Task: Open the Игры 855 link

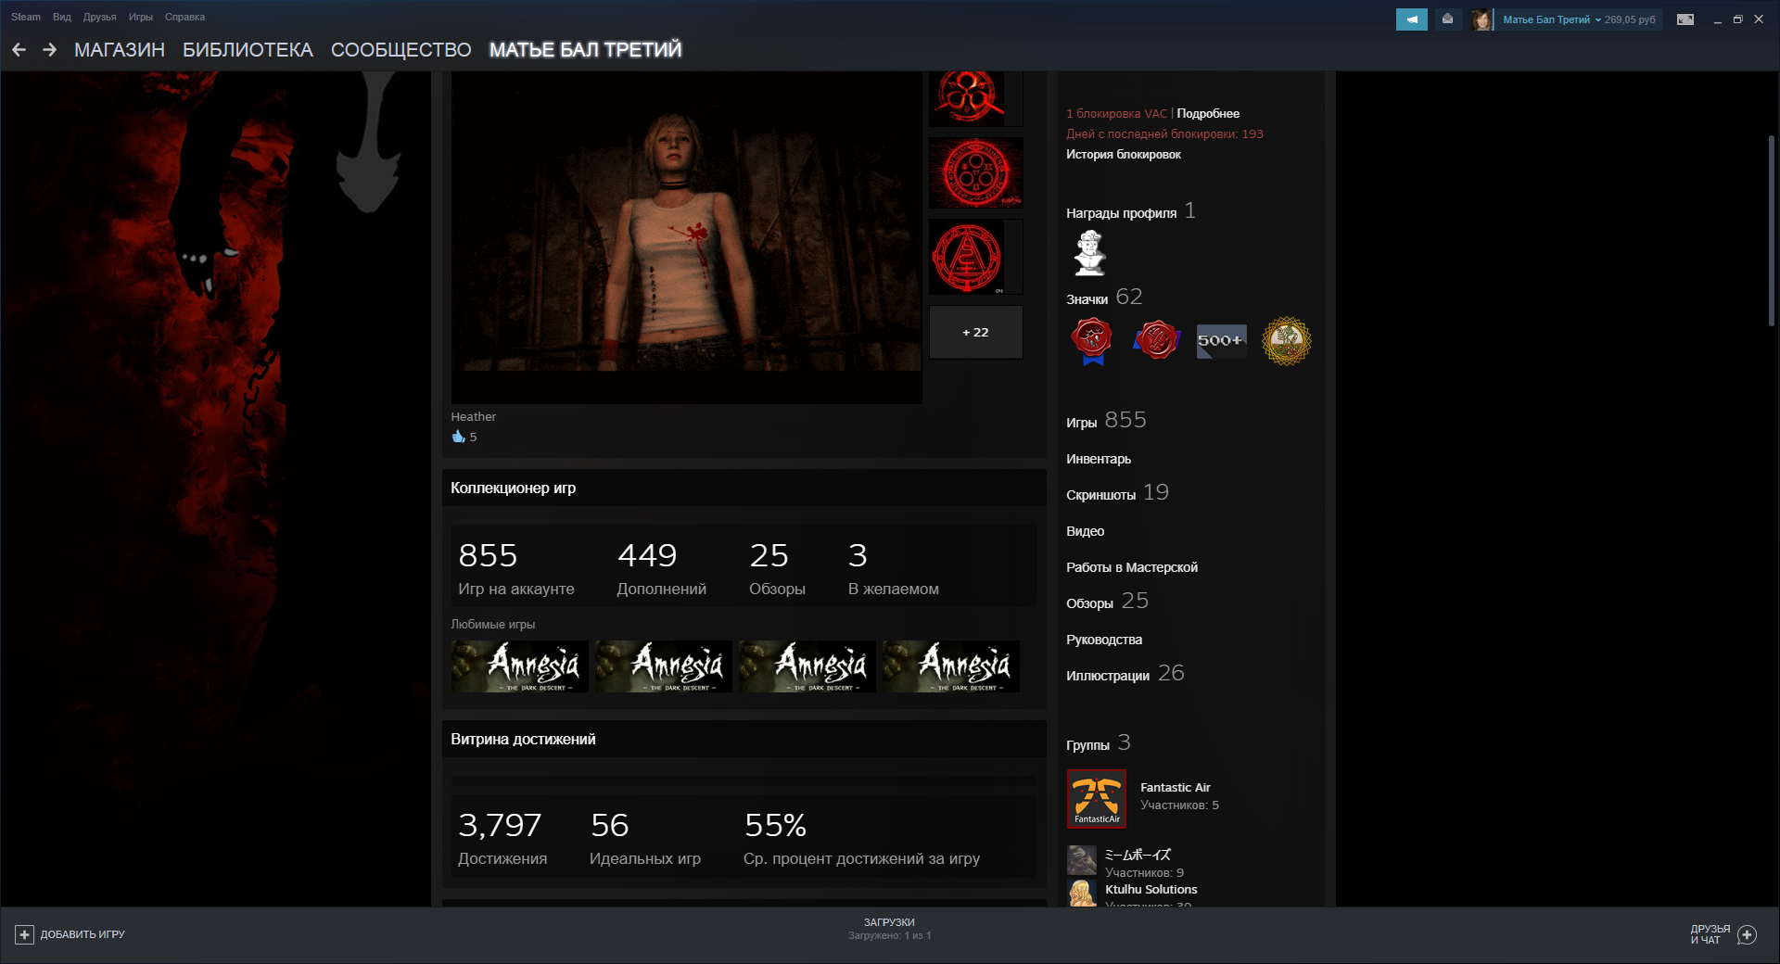Action: pos(1106,421)
